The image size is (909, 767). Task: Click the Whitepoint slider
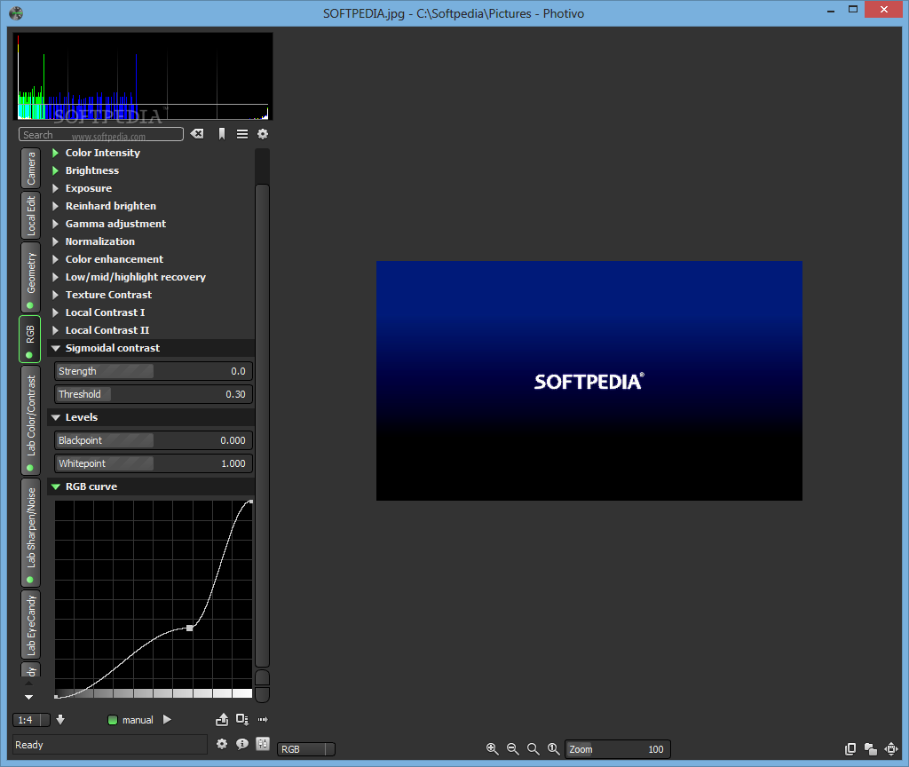(154, 463)
